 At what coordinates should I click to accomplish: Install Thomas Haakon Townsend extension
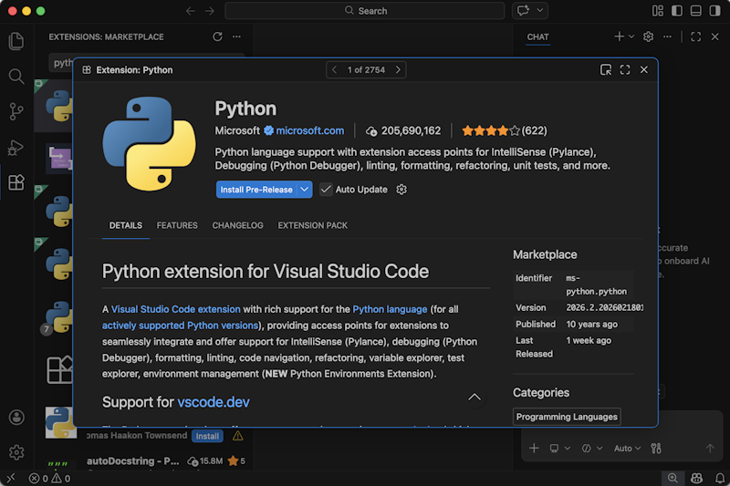(207, 436)
